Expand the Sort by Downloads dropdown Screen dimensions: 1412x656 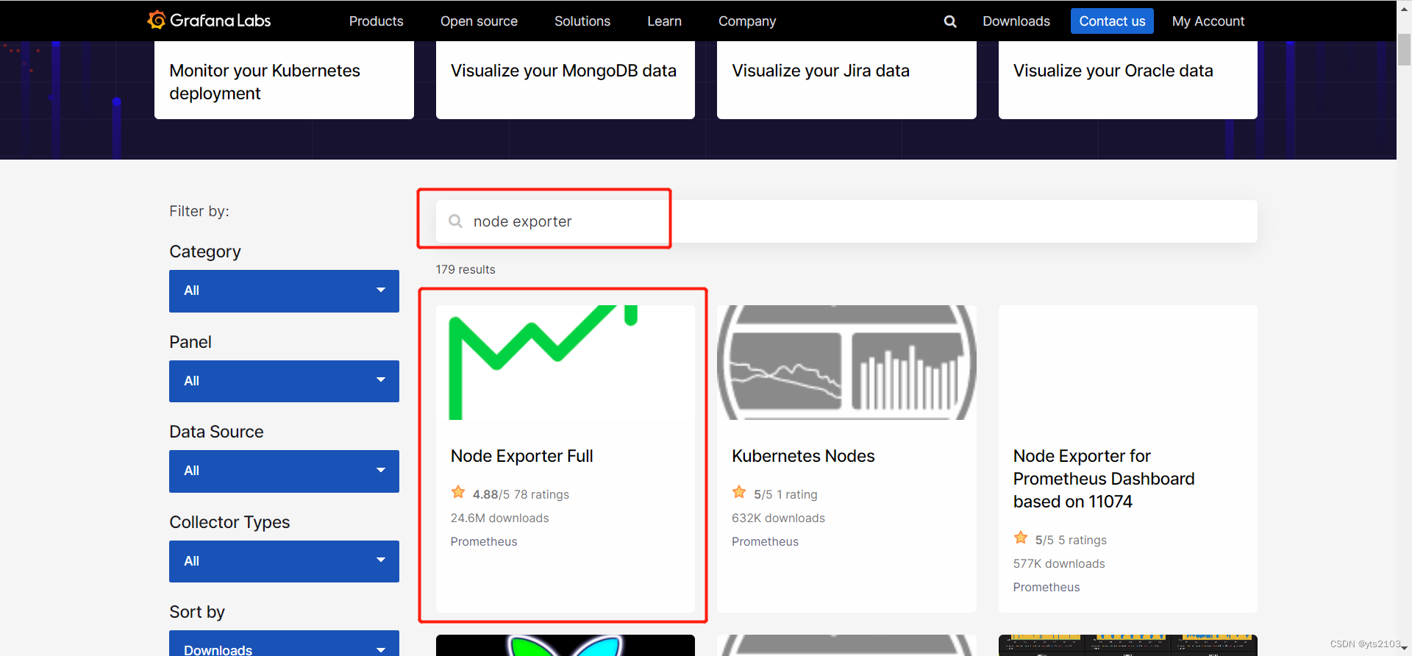284,643
